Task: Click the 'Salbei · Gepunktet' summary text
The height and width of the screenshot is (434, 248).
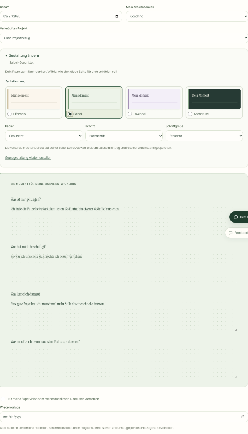Action: coord(21,63)
